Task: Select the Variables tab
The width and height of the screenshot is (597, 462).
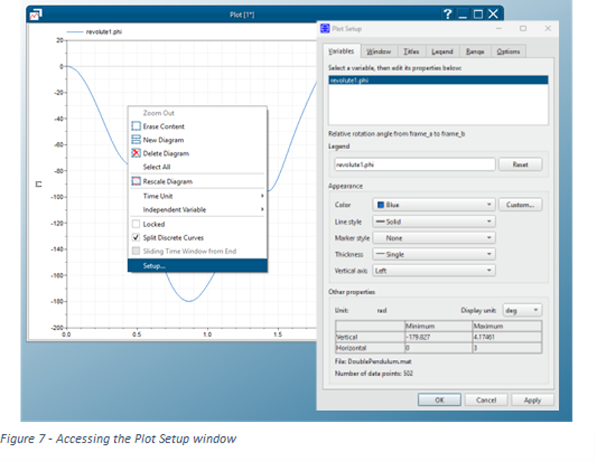Action: point(341,51)
